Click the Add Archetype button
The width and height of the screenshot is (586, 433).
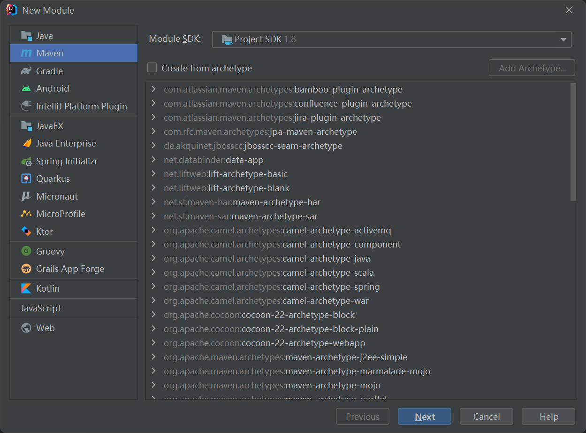[532, 68]
